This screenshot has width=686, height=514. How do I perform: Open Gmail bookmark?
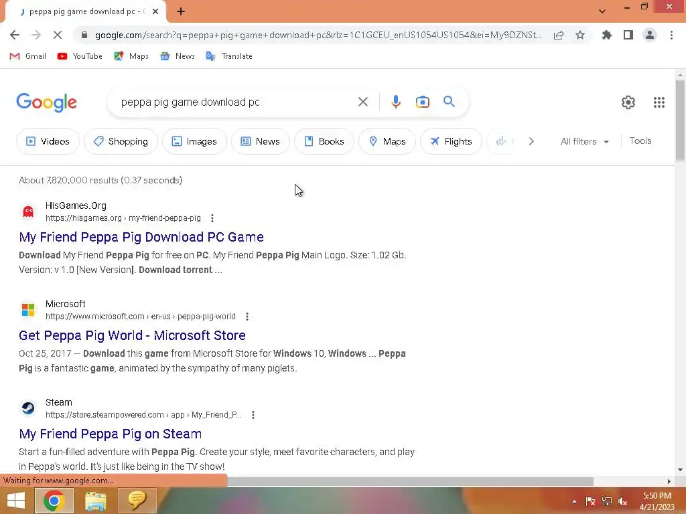coord(28,56)
